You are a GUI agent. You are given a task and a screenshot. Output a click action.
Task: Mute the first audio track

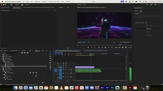[x=66, y=70]
